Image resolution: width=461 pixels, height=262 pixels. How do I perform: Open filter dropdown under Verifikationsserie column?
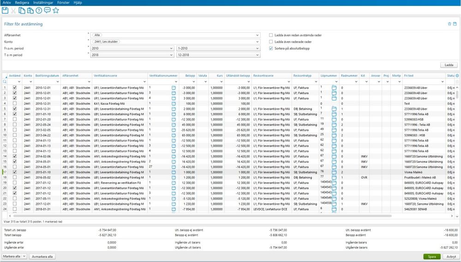144,82
